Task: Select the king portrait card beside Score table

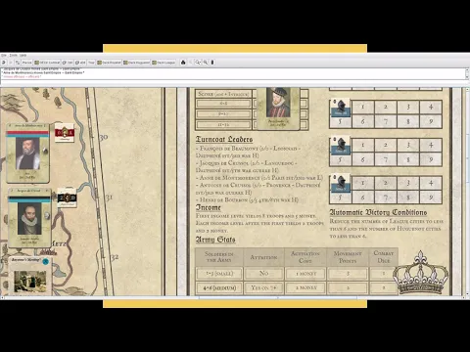Action: (278, 109)
